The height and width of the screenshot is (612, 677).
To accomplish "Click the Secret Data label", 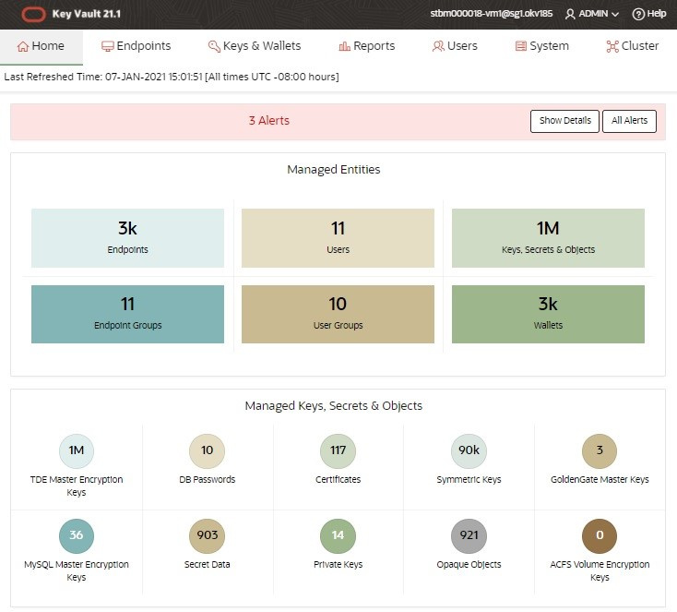I will [x=208, y=564].
